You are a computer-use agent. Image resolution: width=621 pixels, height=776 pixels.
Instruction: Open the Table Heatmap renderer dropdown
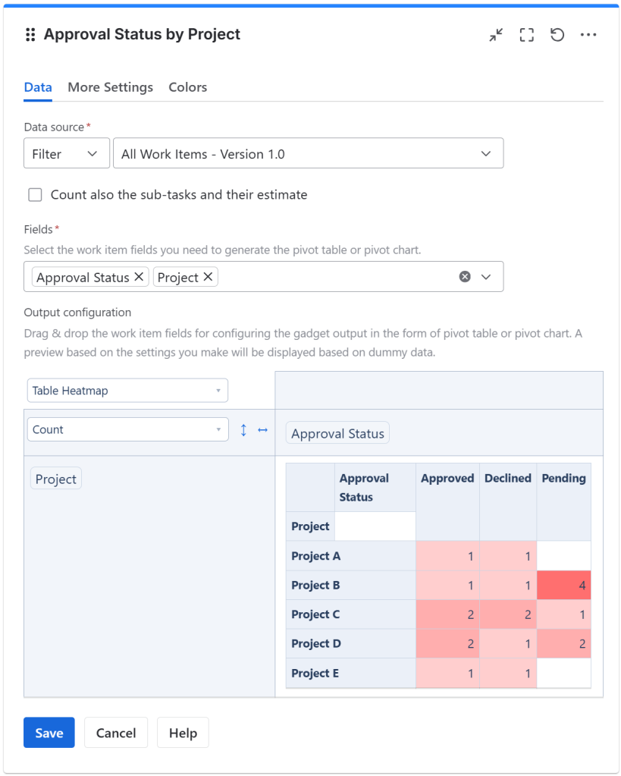[x=127, y=391]
